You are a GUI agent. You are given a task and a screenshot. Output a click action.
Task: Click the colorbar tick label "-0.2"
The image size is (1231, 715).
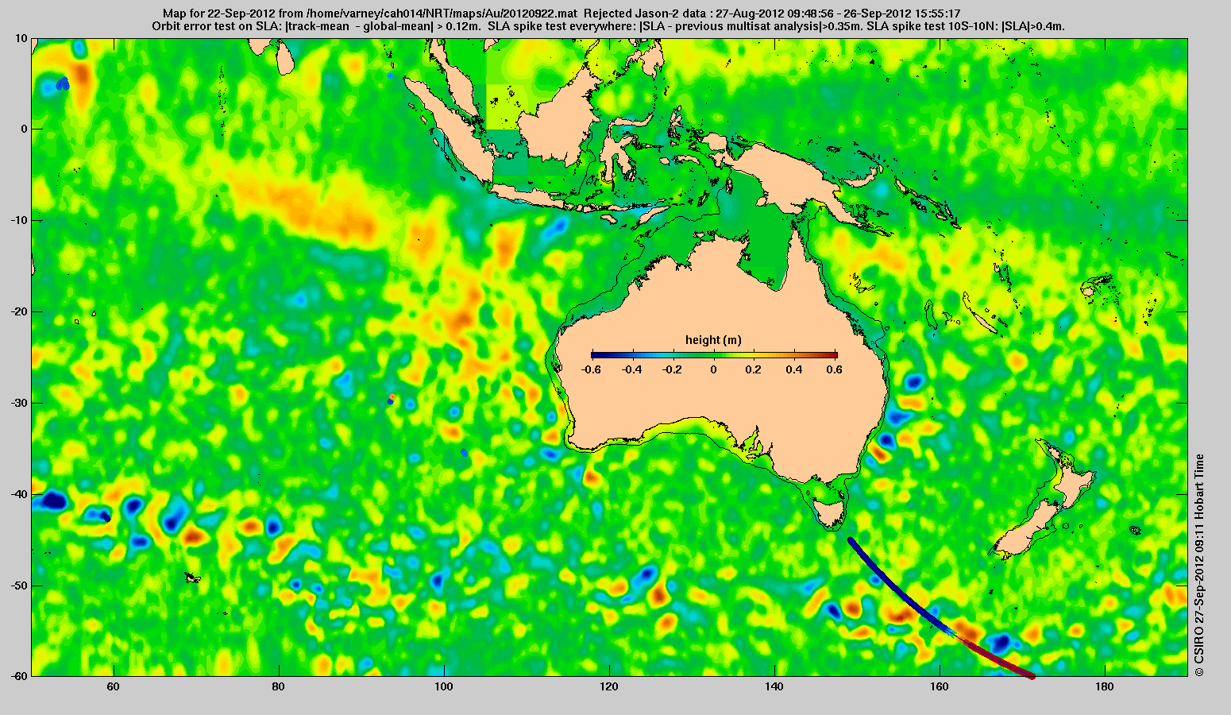click(673, 369)
